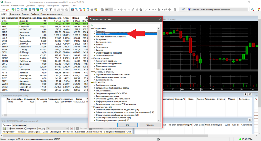Open the 'Система' menu
The image size is (261, 141).
[x=5, y=6]
